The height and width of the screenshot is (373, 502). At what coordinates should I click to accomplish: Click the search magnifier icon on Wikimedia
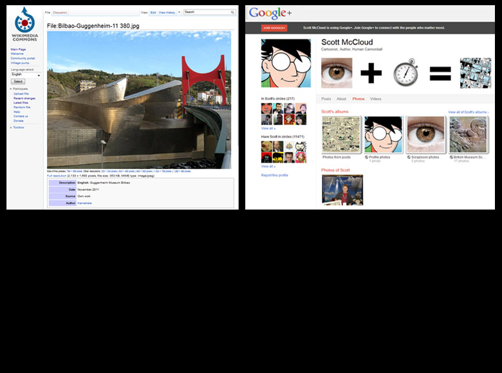click(x=232, y=12)
